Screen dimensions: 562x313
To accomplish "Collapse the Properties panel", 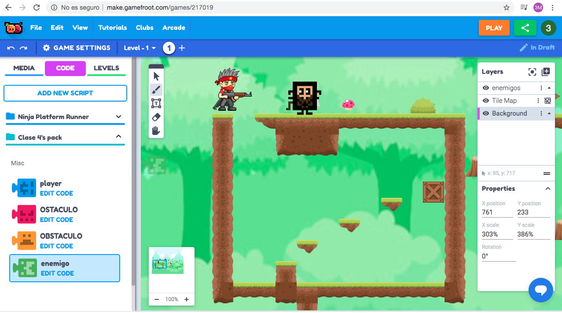I will [548, 189].
